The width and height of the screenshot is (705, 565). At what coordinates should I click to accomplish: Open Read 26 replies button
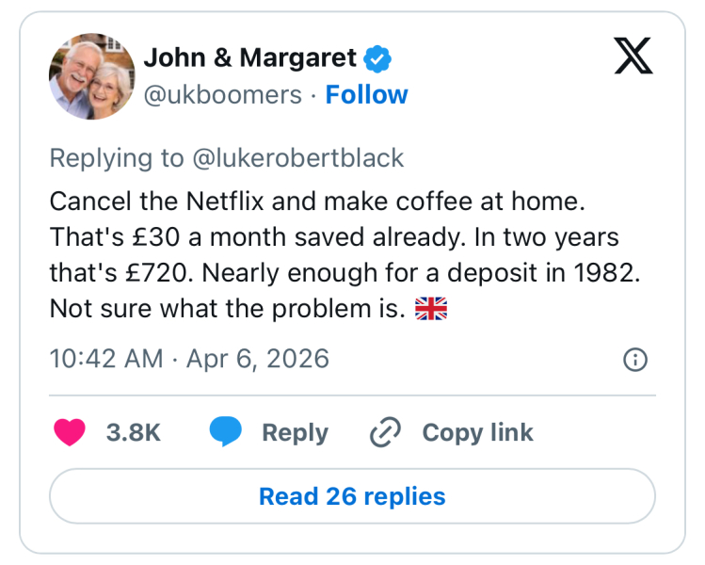point(352,496)
